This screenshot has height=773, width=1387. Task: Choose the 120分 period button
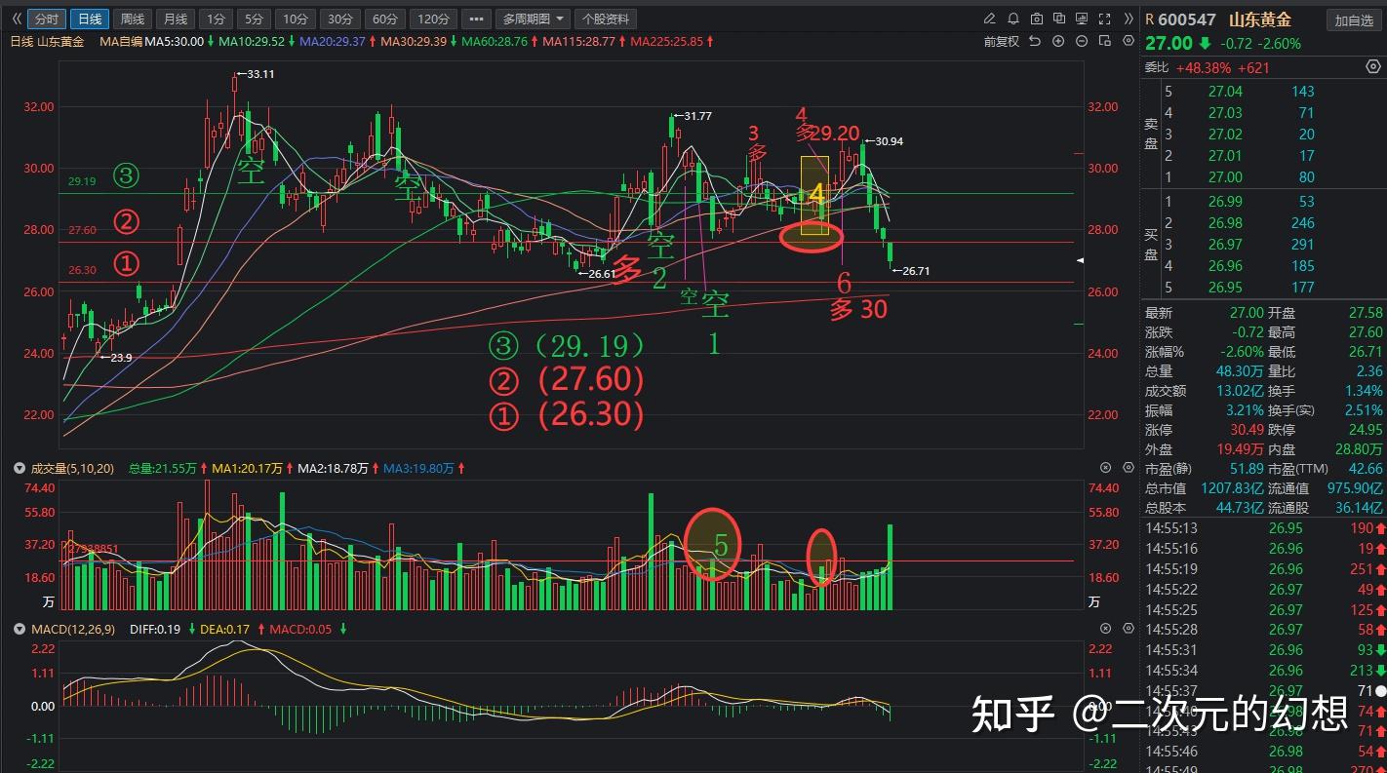[x=432, y=19]
